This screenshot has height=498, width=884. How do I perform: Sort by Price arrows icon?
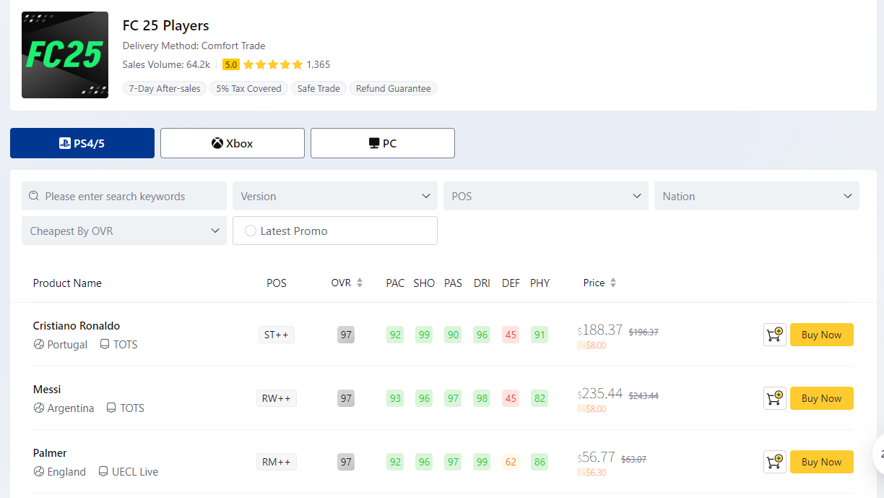pos(613,283)
